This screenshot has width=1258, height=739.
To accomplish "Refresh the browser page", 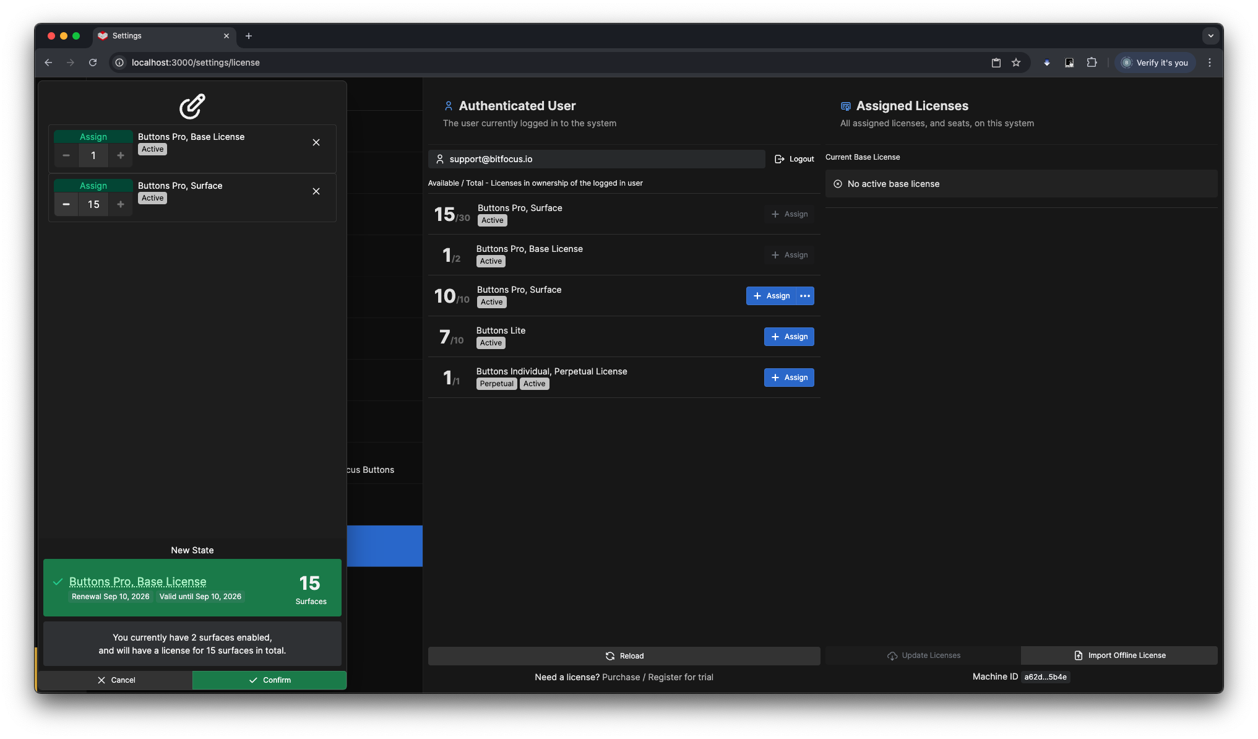I will point(93,63).
